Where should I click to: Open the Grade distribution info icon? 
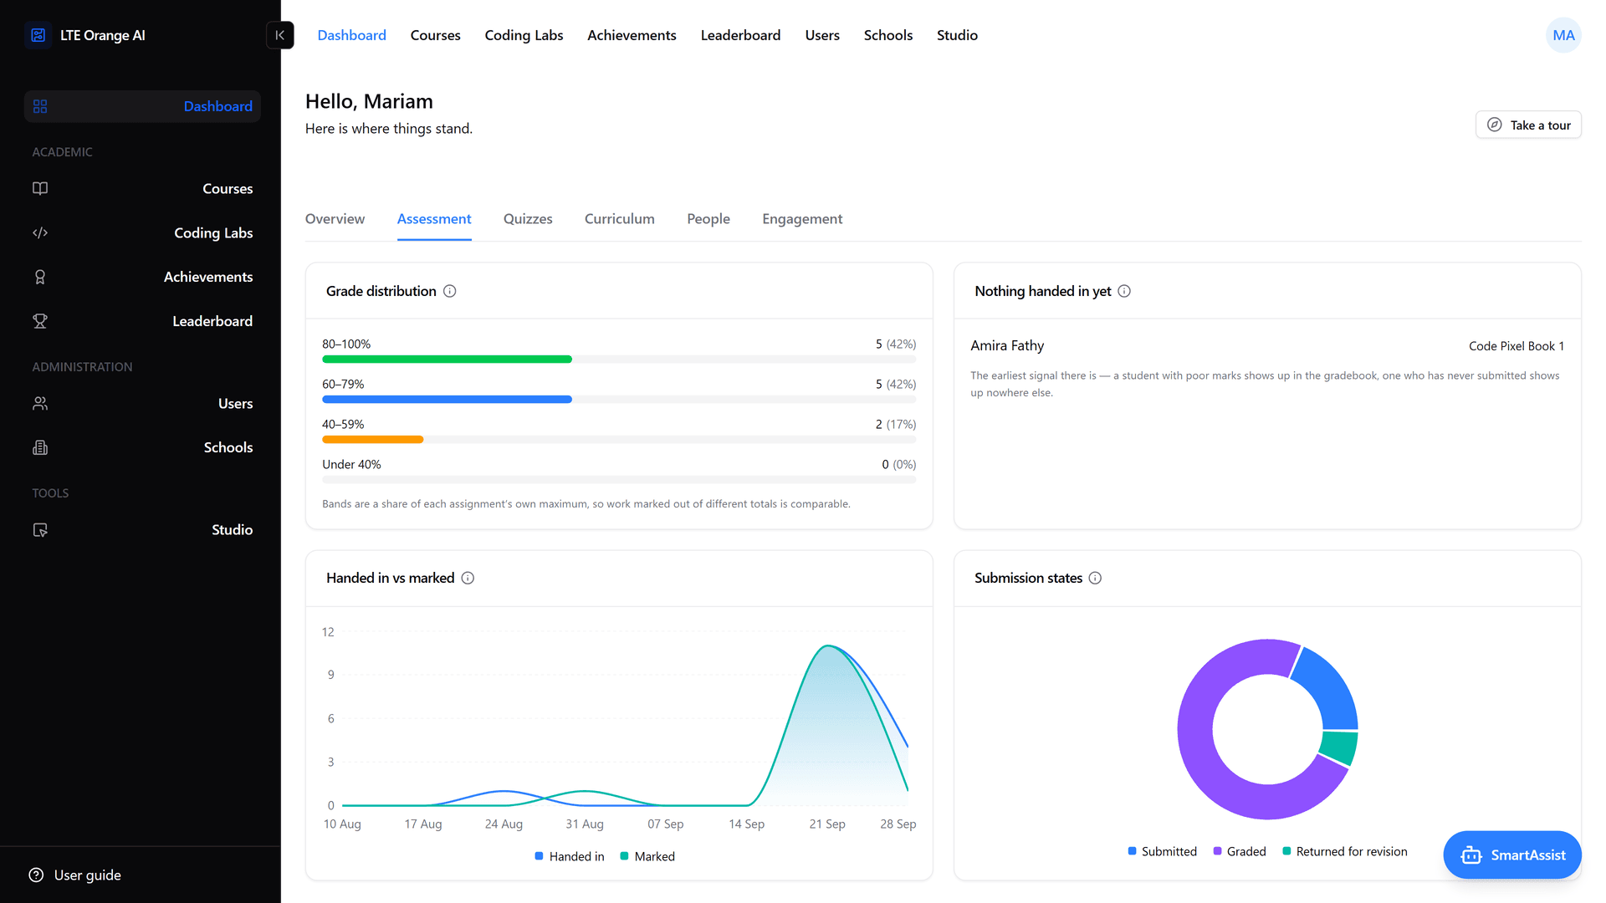coord(450,291)
